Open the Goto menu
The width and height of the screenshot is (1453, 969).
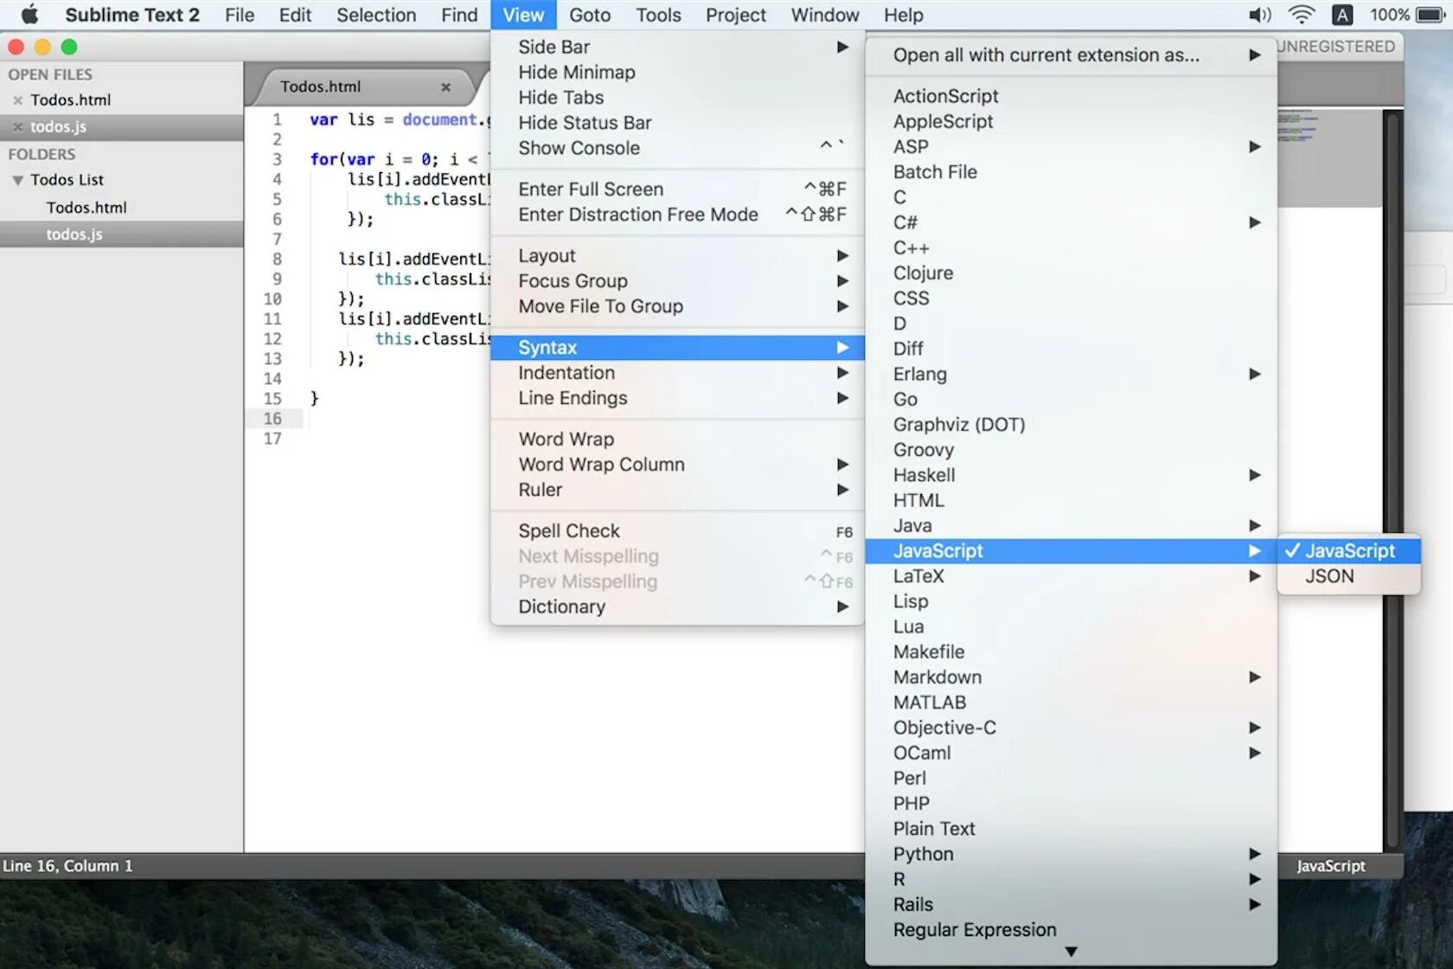click(x=590, y=15)
